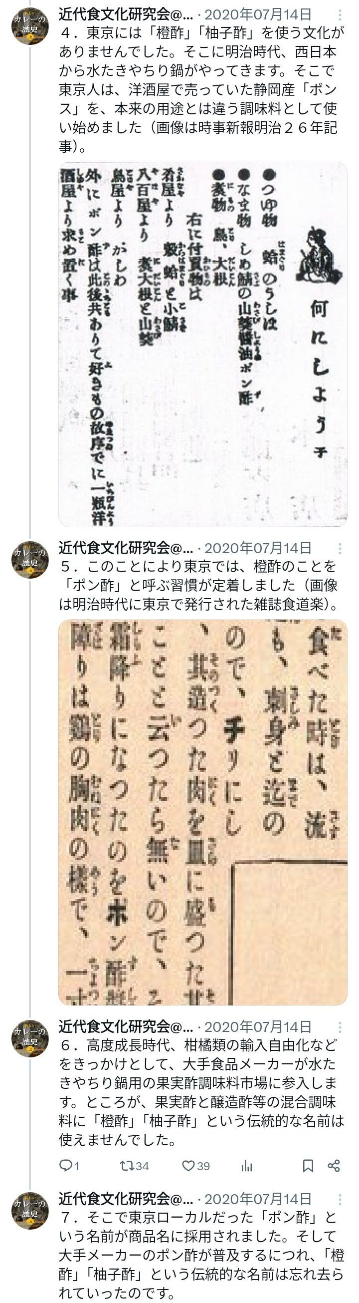This screenshot has height=1303, width=359.
Task: Open more options for tweet 5
Action: point(340,548)
